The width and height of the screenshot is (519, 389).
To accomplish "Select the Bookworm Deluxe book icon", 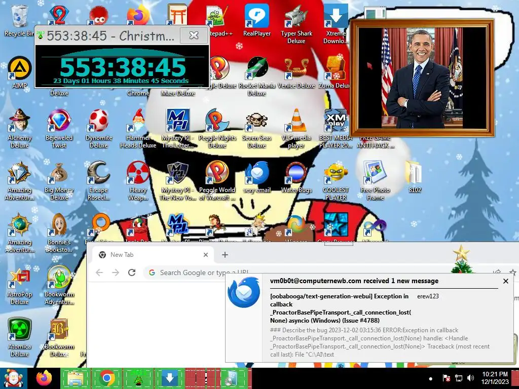I will [59, 337].
